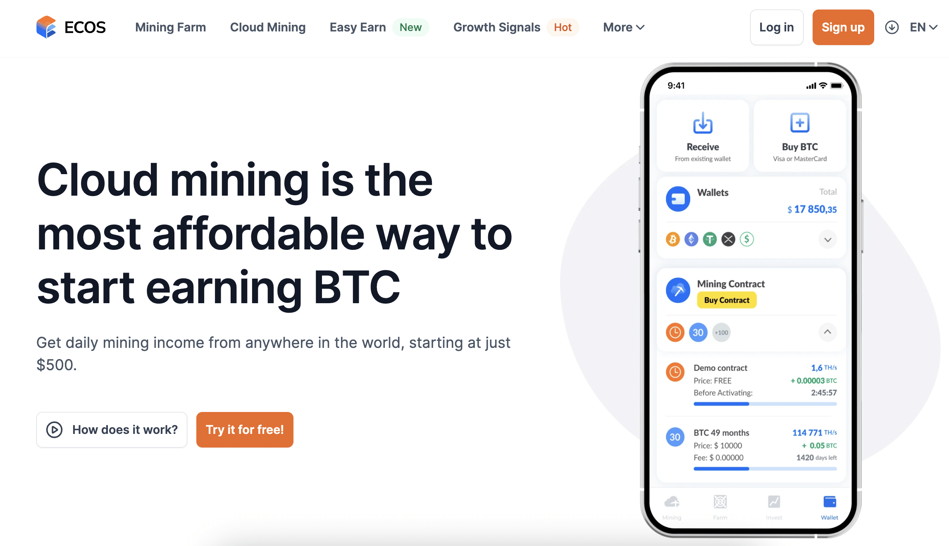Click the Sign up button
This screenshot has height=546, width=949.
pyautogui.click(x=842, y=27)
